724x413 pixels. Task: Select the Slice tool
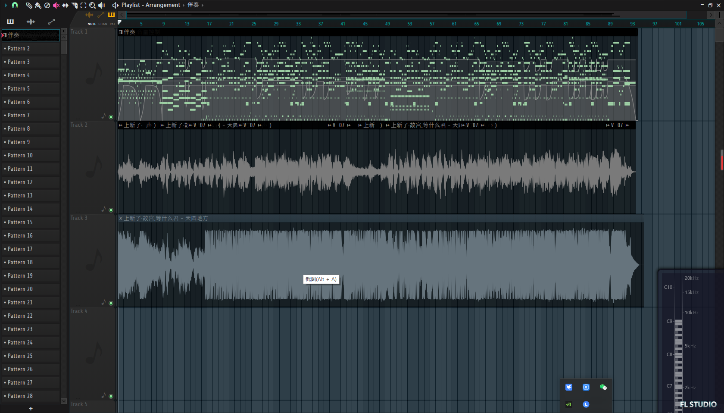pos(74,5)
